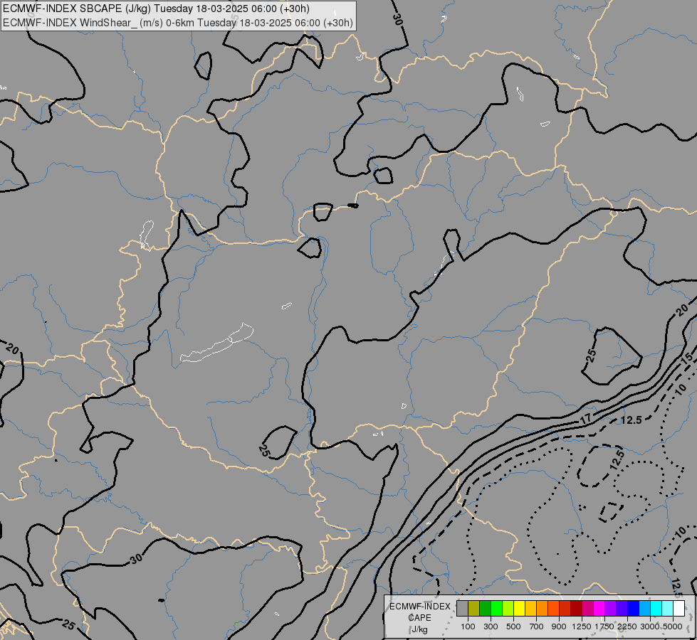Select the dark maroon swatch before 1250
The image size is (697, 640).
pos(576,608)
